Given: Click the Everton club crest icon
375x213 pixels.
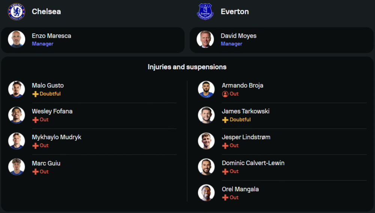Looking at the screenshot, I should pos(205,11).
